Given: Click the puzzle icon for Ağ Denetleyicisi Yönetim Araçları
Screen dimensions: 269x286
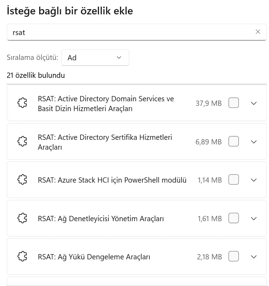Looking at the screenshot, I should tap(22, 218).
